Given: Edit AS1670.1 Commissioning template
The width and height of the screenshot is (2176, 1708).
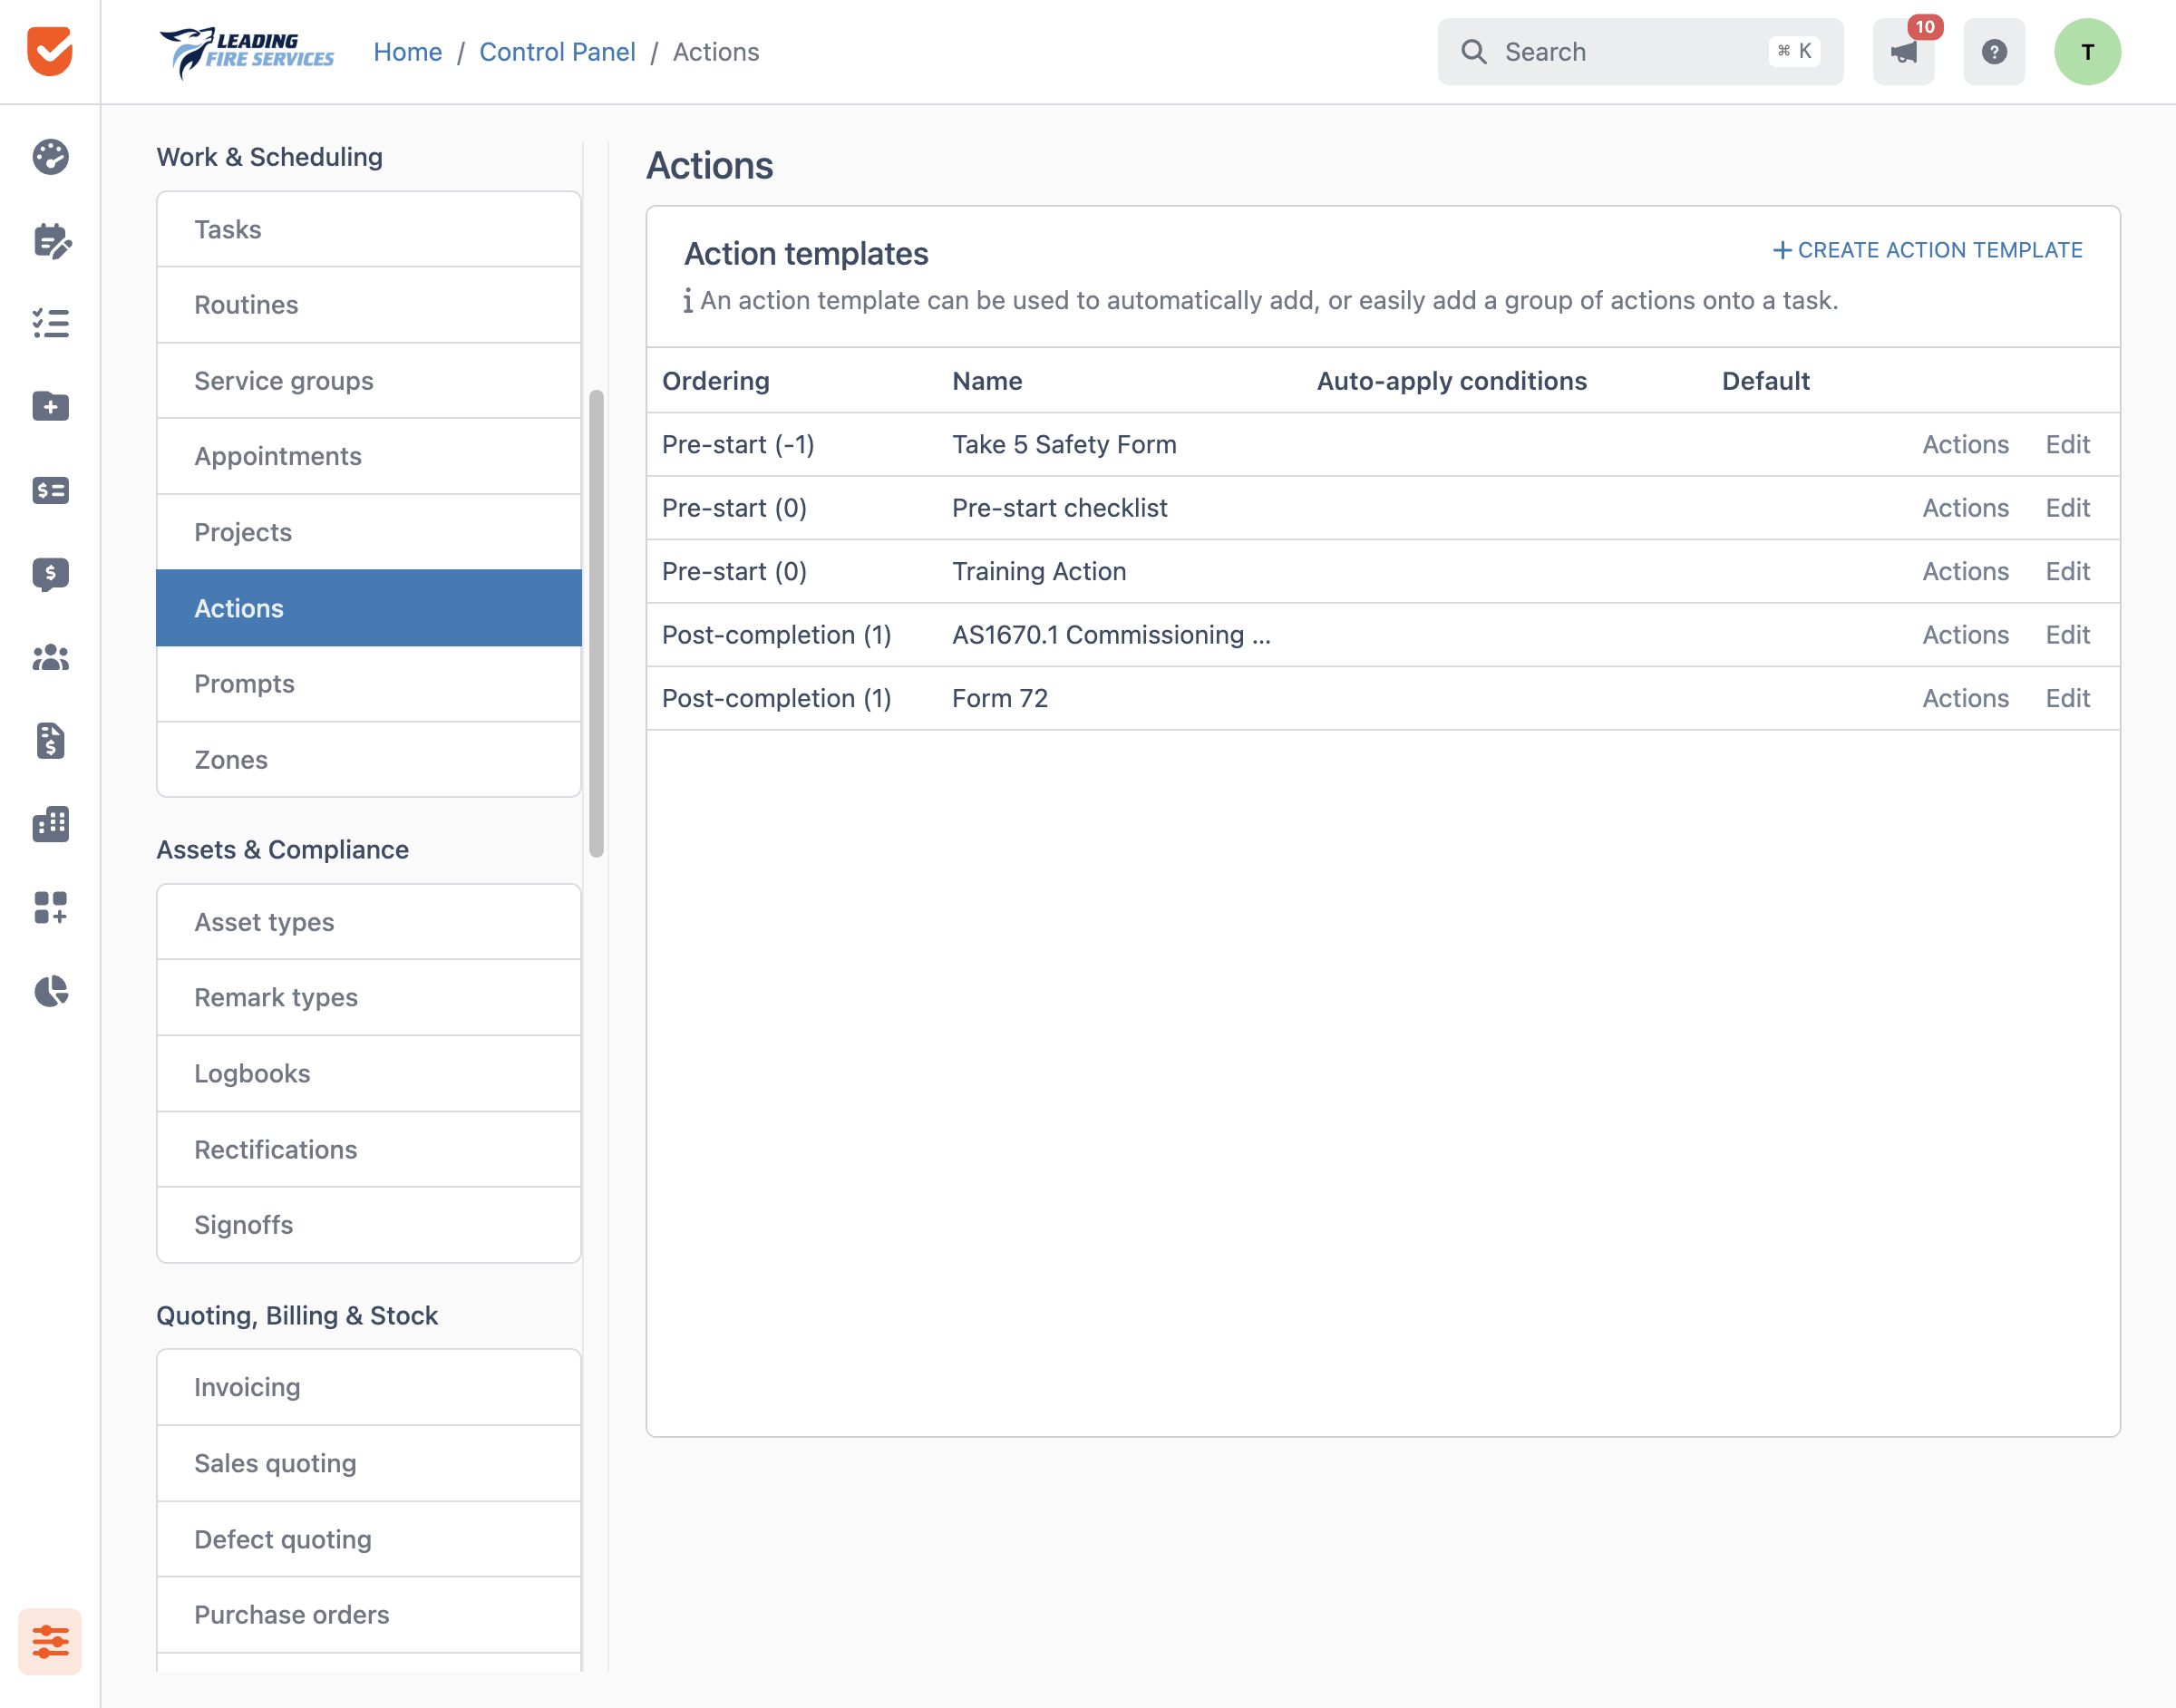Looking at the screenshot, I should click(x=2067, y=635).
